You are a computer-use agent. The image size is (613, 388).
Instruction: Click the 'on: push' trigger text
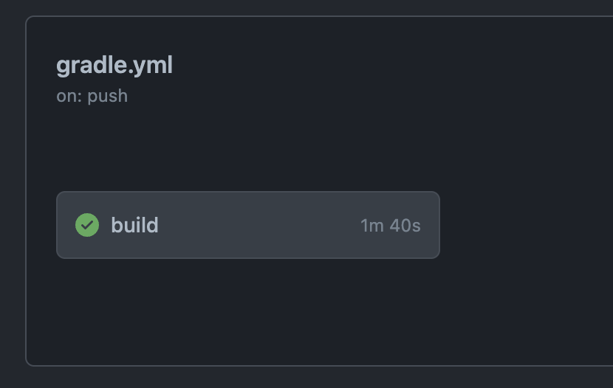coord(92,96)
